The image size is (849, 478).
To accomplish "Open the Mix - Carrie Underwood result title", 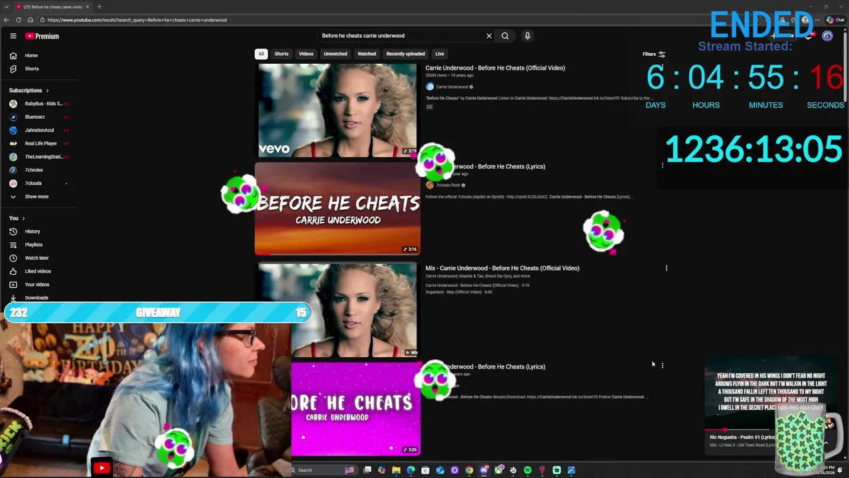I will pyautogui.click(x=502, y=268).
